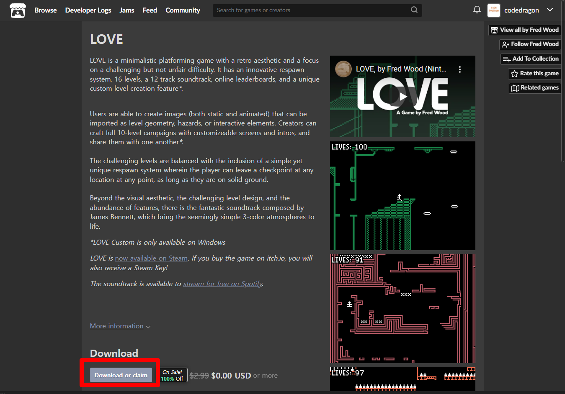Open the codedragon profile avatar
The height and width of the screenshot is (394, 565).
click(x=494, y=10)
